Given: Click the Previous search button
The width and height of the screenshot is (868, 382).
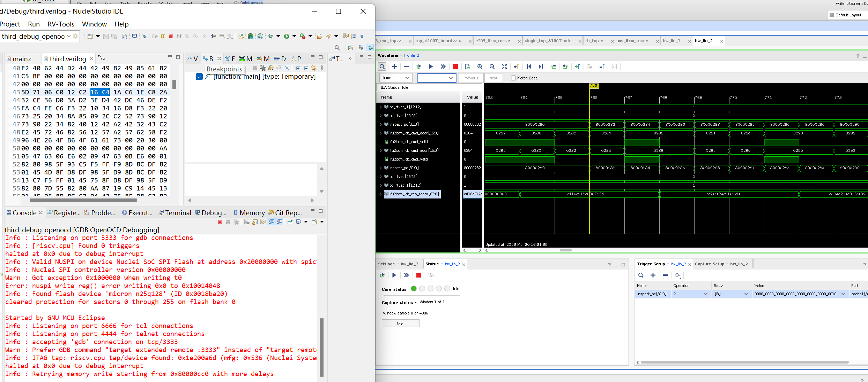Looking at the screenshot, I should [x=471, y=78].
